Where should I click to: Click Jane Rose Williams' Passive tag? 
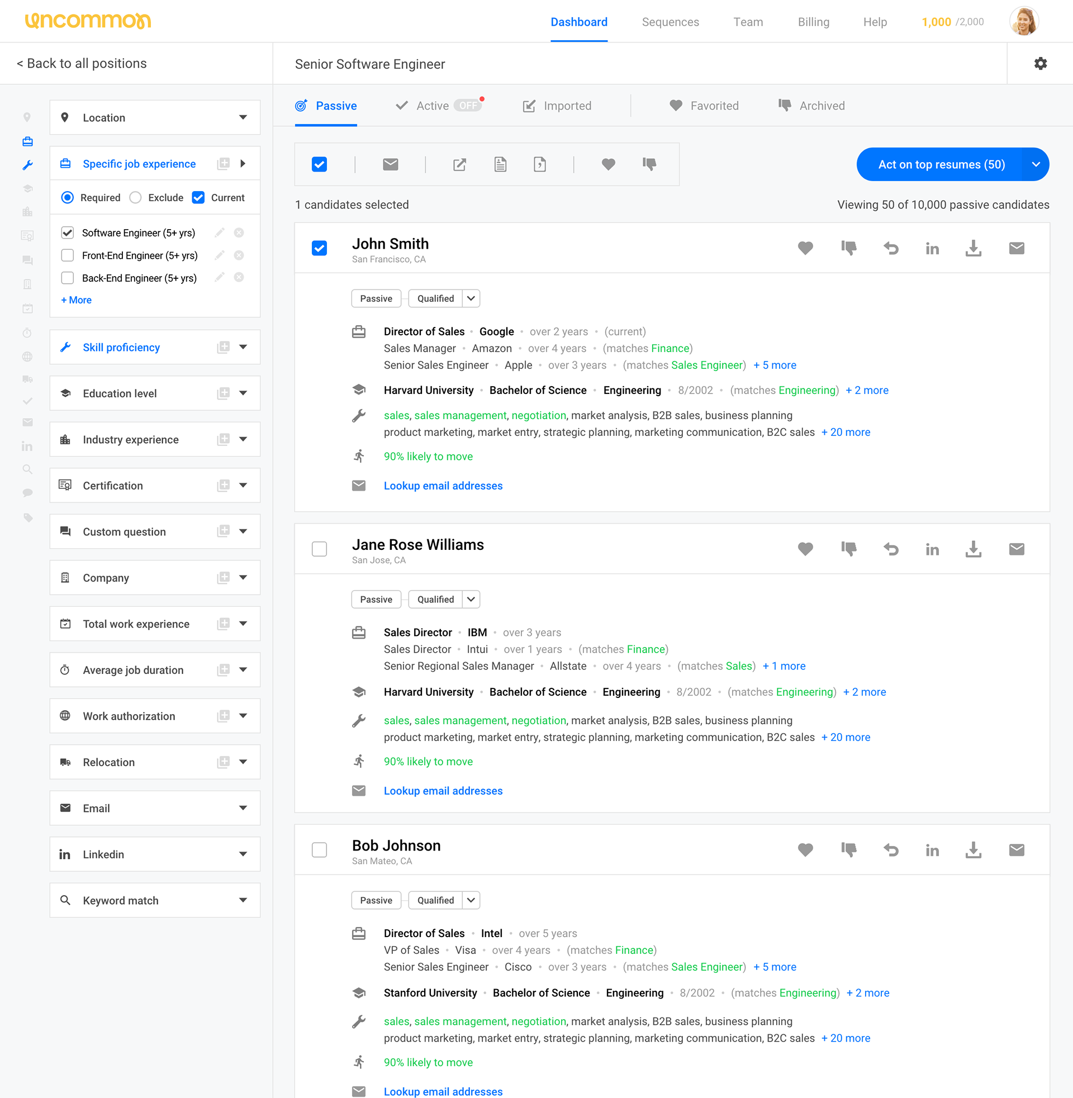[x=376, y=600]
